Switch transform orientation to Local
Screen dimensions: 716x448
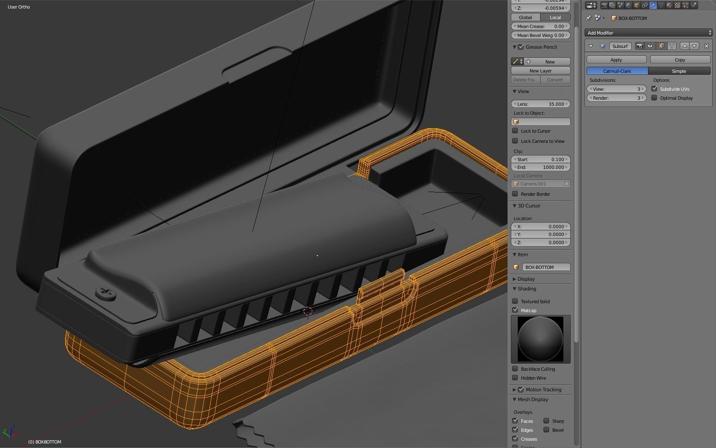(555, 17)
